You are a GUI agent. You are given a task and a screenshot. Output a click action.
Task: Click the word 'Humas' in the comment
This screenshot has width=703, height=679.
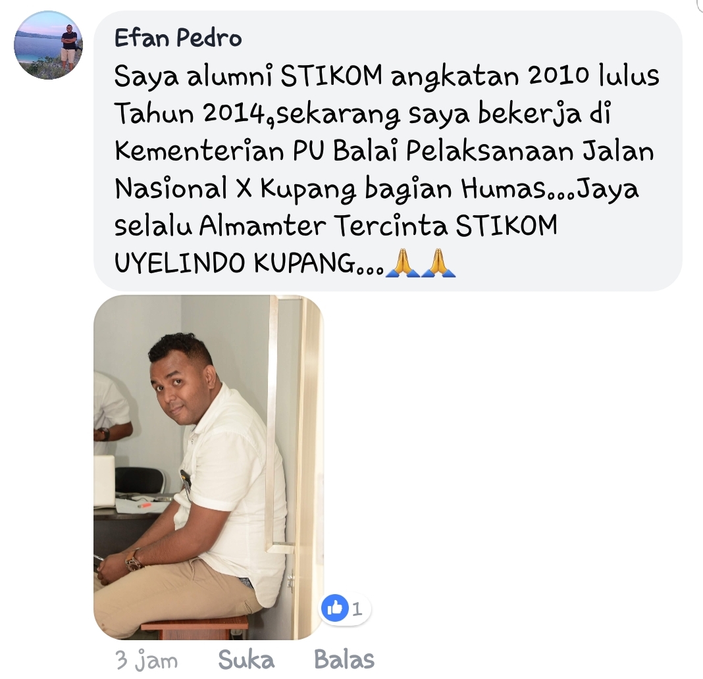503,189
